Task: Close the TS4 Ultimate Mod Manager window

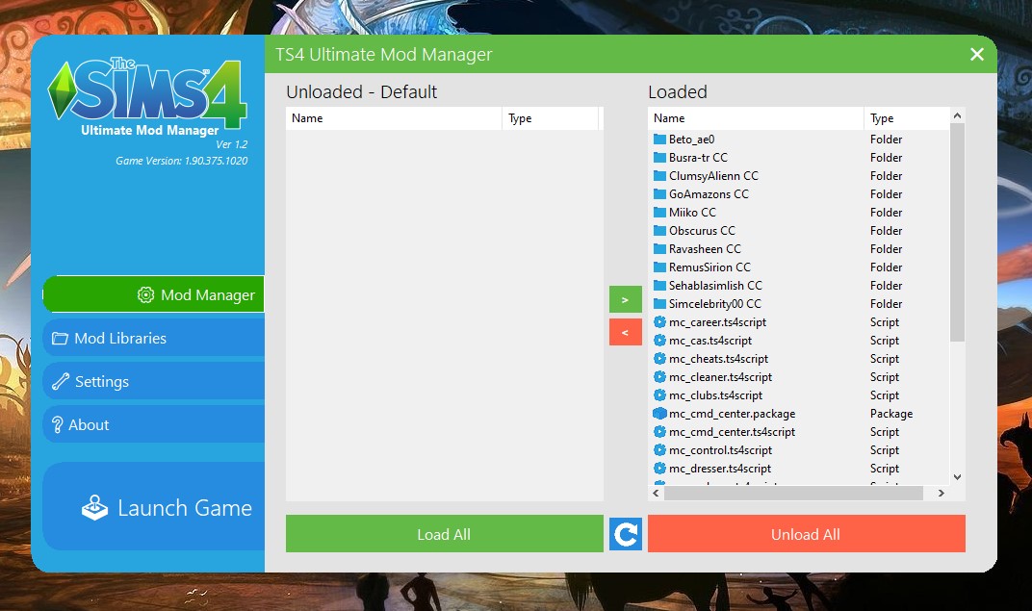Action: pos(977,55)
